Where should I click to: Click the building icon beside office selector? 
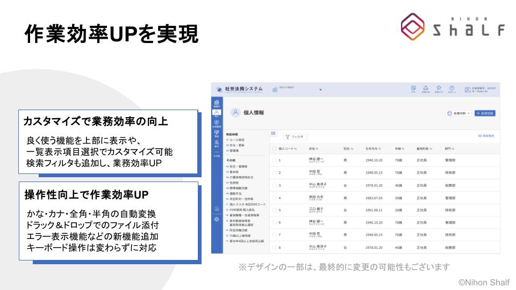275,90
